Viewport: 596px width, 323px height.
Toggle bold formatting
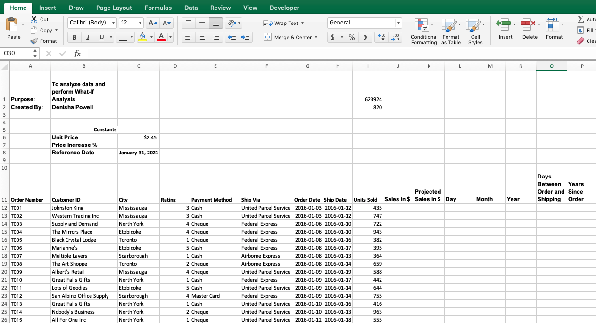point(74,37)
